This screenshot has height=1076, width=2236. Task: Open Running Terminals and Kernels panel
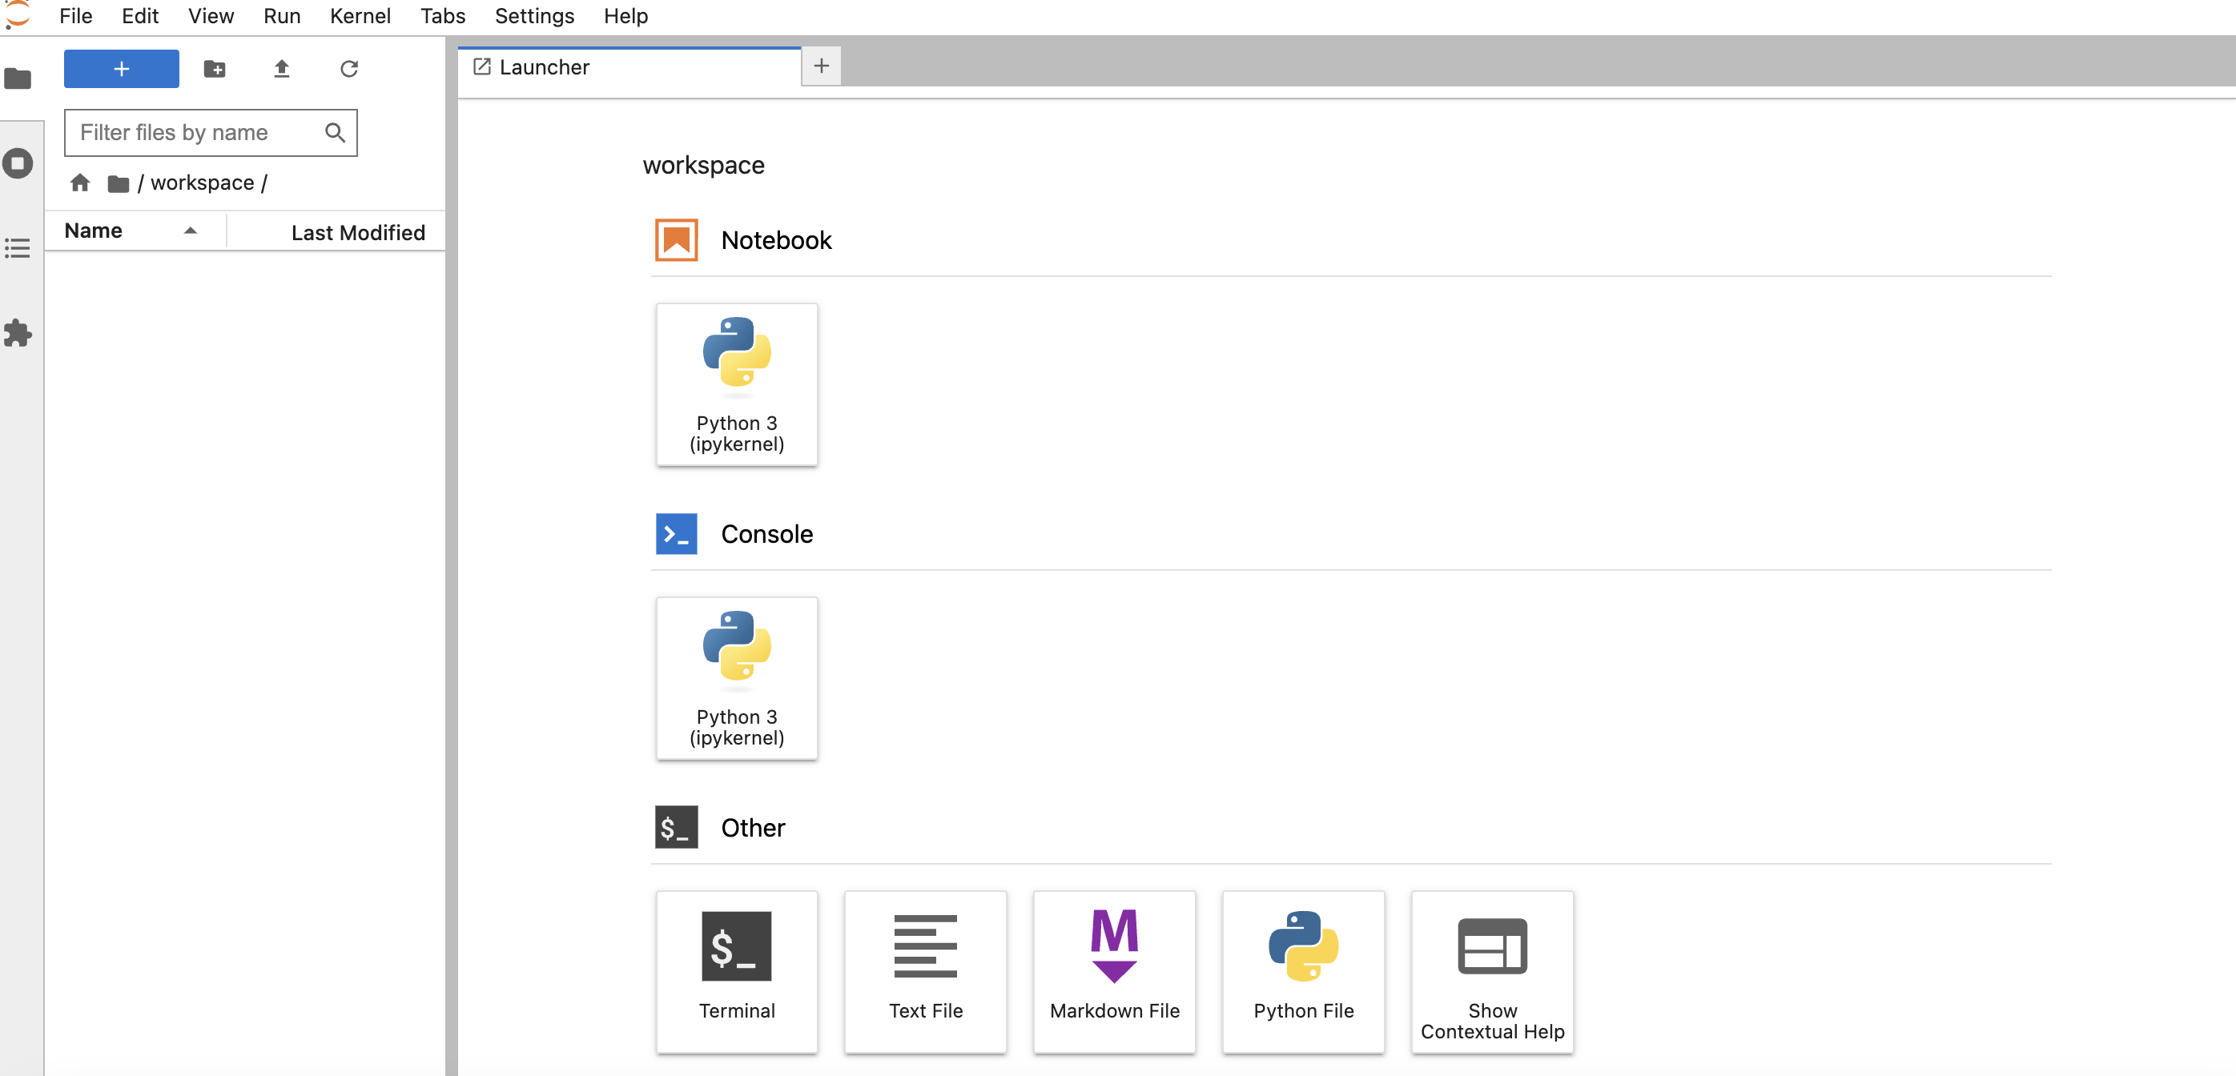pyautogui.click(x=18, y=163)
